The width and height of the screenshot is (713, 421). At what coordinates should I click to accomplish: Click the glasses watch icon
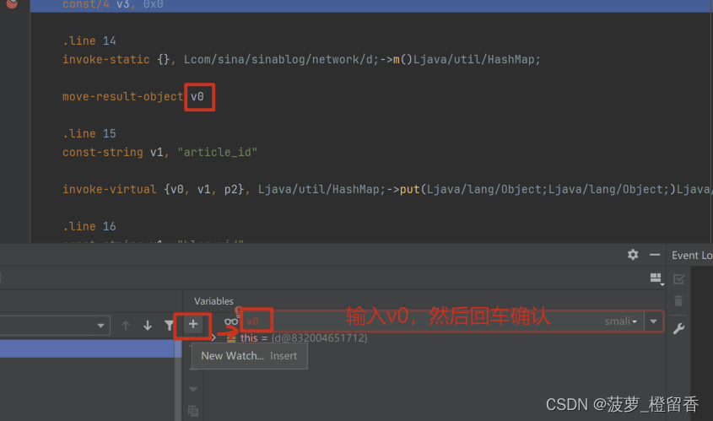231,321
